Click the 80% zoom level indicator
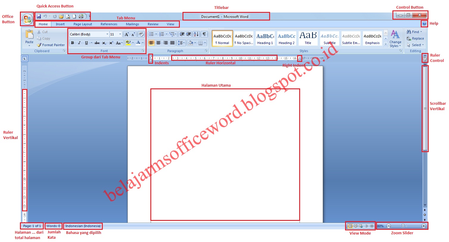Image resolution: width=449 pixels, height=242 pixels. pyautogui.click(x=381, y=226)
